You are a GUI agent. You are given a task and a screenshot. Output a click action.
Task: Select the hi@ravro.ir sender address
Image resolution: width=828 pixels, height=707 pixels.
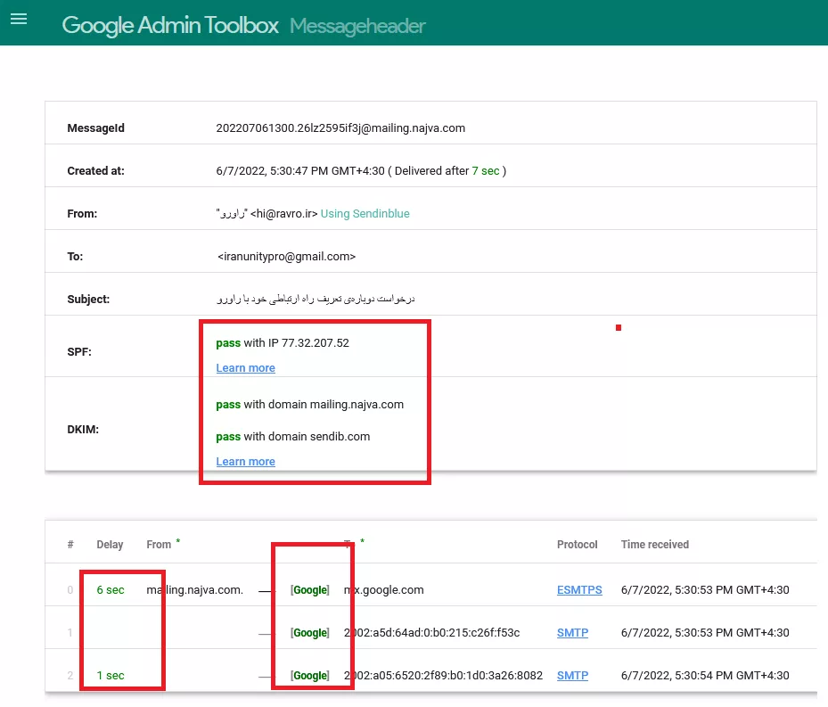tap(284, 213)
